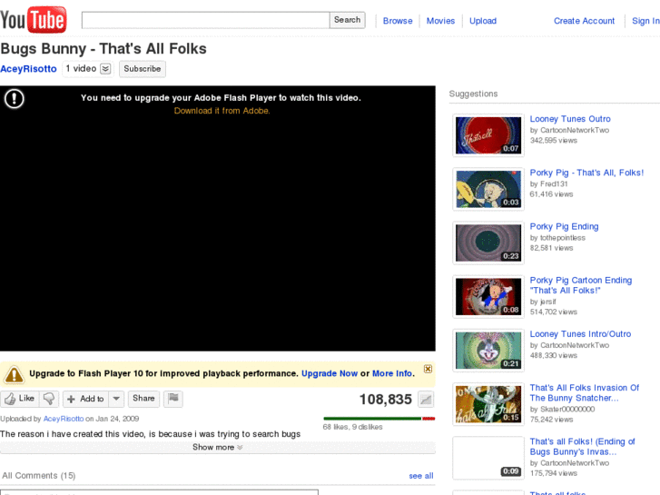
Task: Subscribe to AceyRisotto channel
Action: point(143,69)
